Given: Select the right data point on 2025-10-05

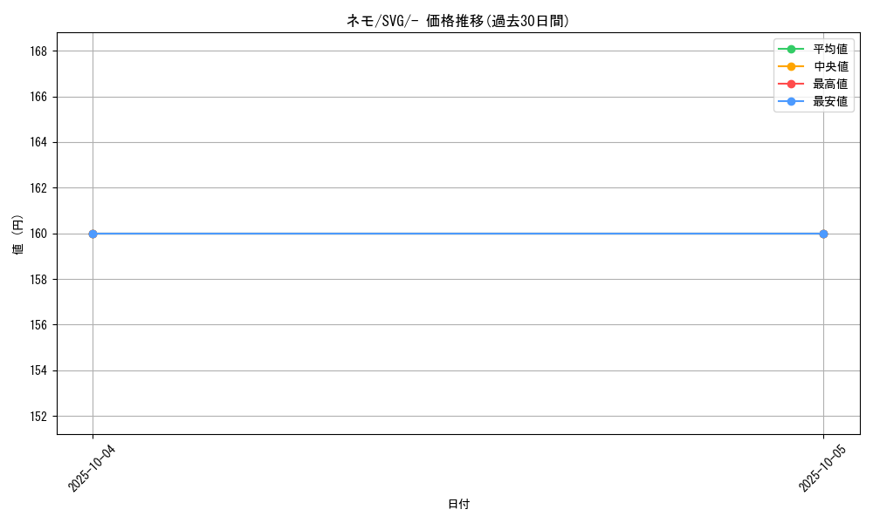Looking at the screenshot, I should (x=822, y=234).
